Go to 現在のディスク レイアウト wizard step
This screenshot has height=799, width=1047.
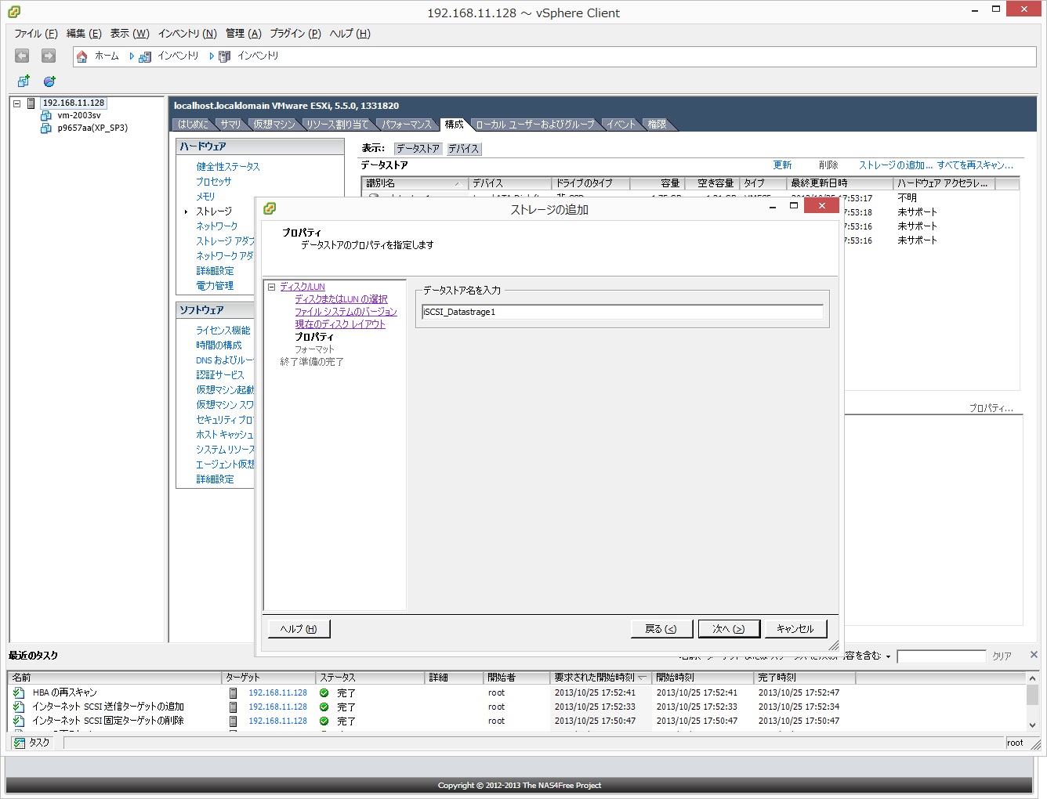click(x=340, y=324)
